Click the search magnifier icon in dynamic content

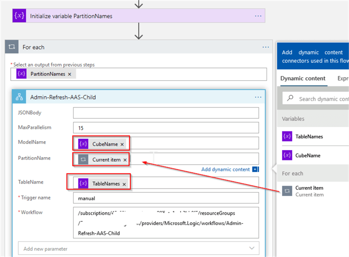click(290, 98)
